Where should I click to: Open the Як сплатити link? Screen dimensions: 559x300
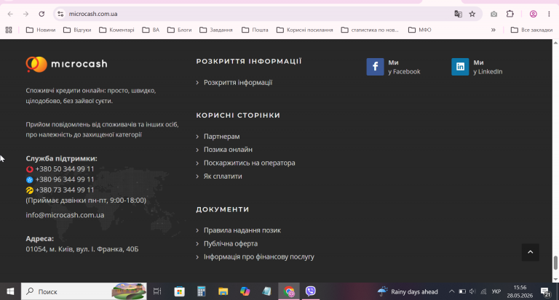pos(223,177)
